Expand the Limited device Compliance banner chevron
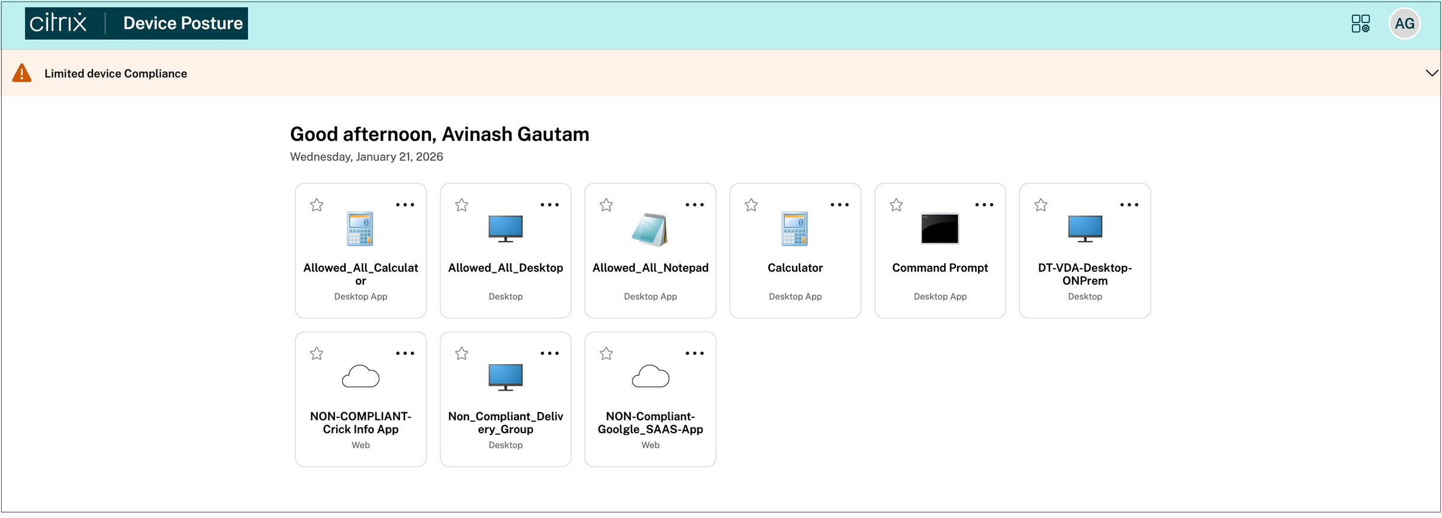Screen dimensions: 1442x518 pos(1431,73)
